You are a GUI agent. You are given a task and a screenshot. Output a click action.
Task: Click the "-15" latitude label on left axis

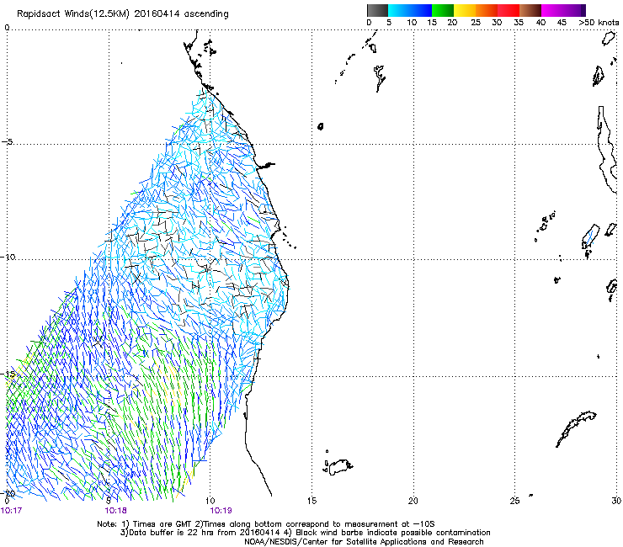pyautogui.click(x=8, y=374)
